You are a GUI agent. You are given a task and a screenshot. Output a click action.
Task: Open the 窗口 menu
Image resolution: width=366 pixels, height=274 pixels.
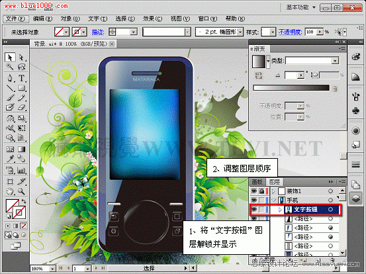207,19
